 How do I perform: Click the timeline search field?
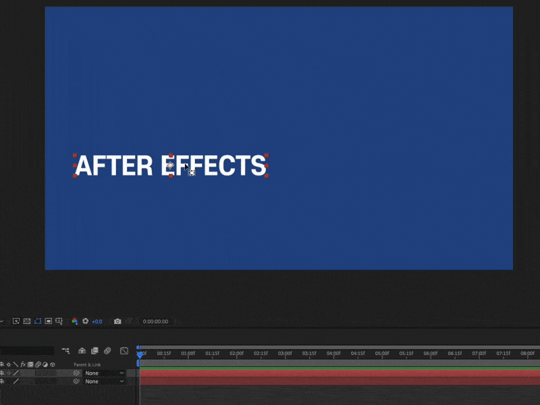pos(27,350)
